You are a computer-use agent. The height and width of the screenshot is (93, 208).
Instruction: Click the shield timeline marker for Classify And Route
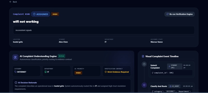144,85
